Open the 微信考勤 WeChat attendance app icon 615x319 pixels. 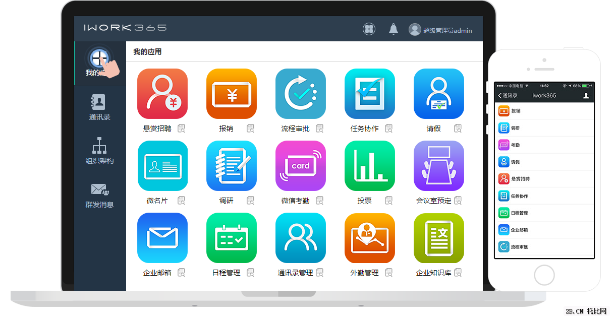coord(301,166)
